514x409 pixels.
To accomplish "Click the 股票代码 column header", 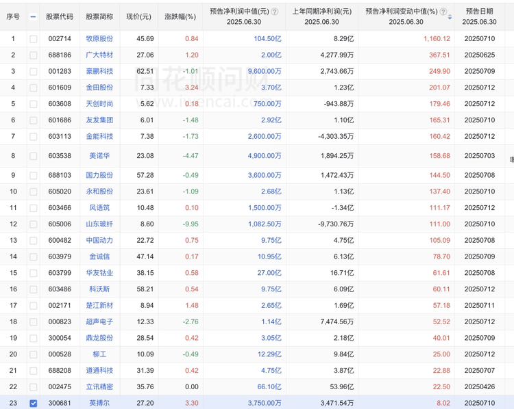I will pos(60,16).
